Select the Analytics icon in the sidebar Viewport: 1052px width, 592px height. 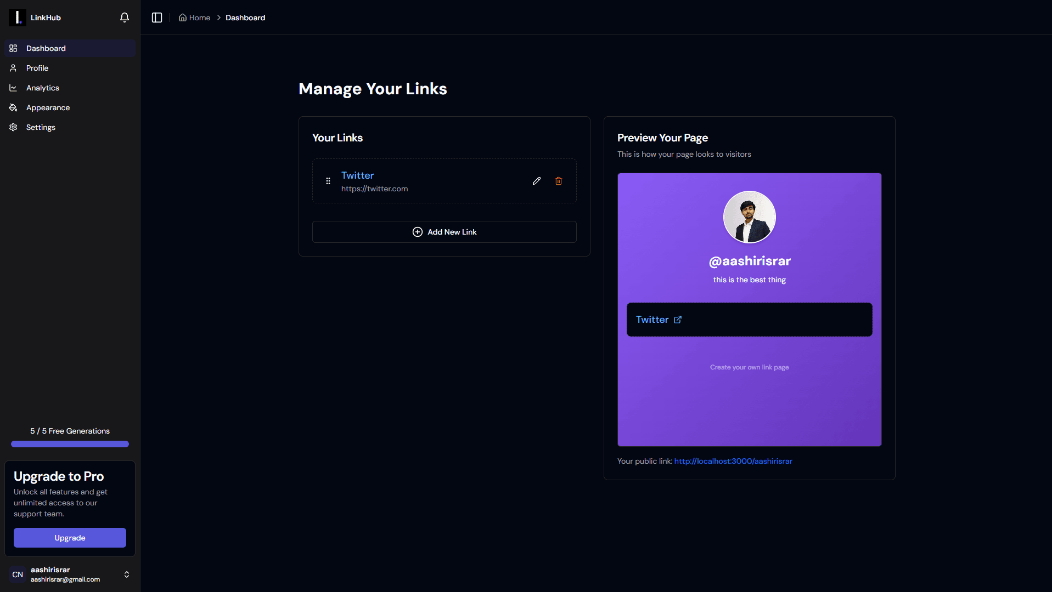pyautogui.click(x=13, y=88)
